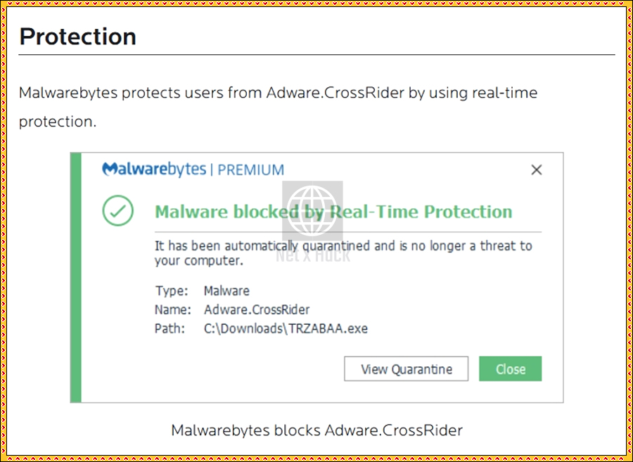Click the path C:\Downloads\TRZABAA.exe
The height and width of the screenshot is (462, 633).
point(286,328)
